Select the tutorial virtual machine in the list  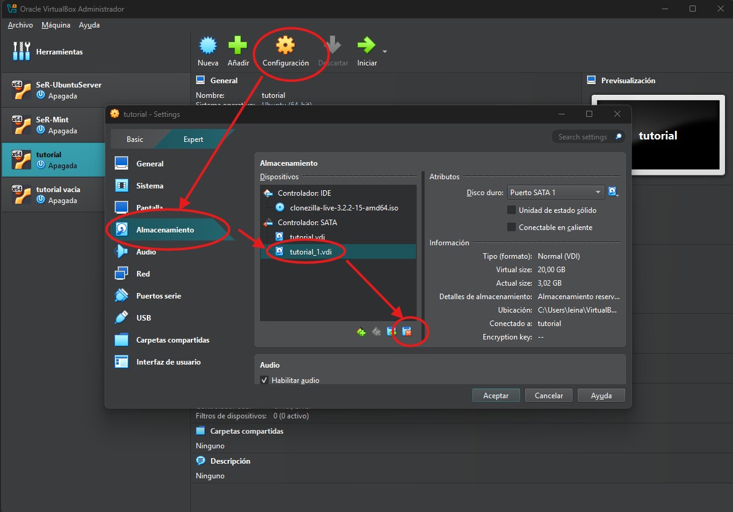point(54,160)
